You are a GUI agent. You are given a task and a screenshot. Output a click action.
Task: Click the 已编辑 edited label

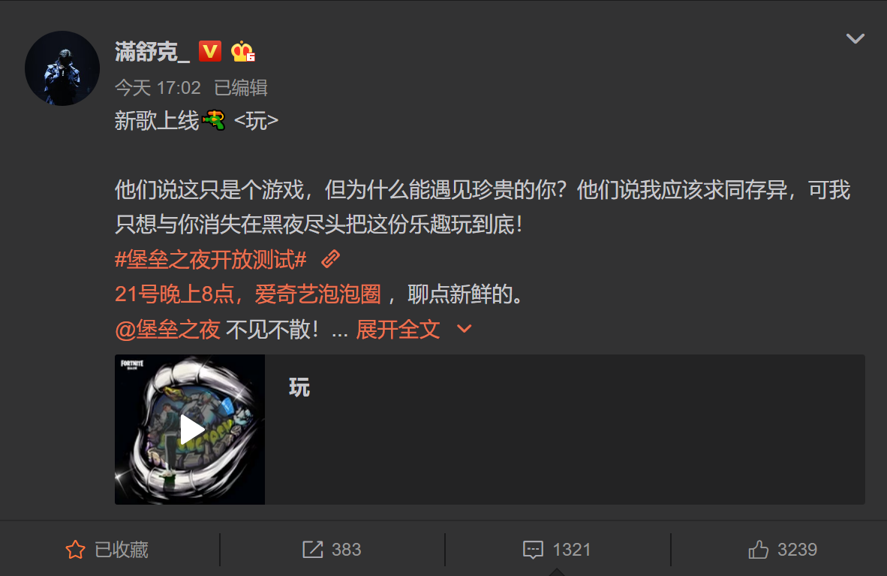tap(241, 88)
